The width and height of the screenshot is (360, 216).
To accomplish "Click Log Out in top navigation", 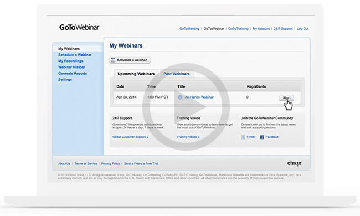I will pyautogui.click(x=302, y=29).
